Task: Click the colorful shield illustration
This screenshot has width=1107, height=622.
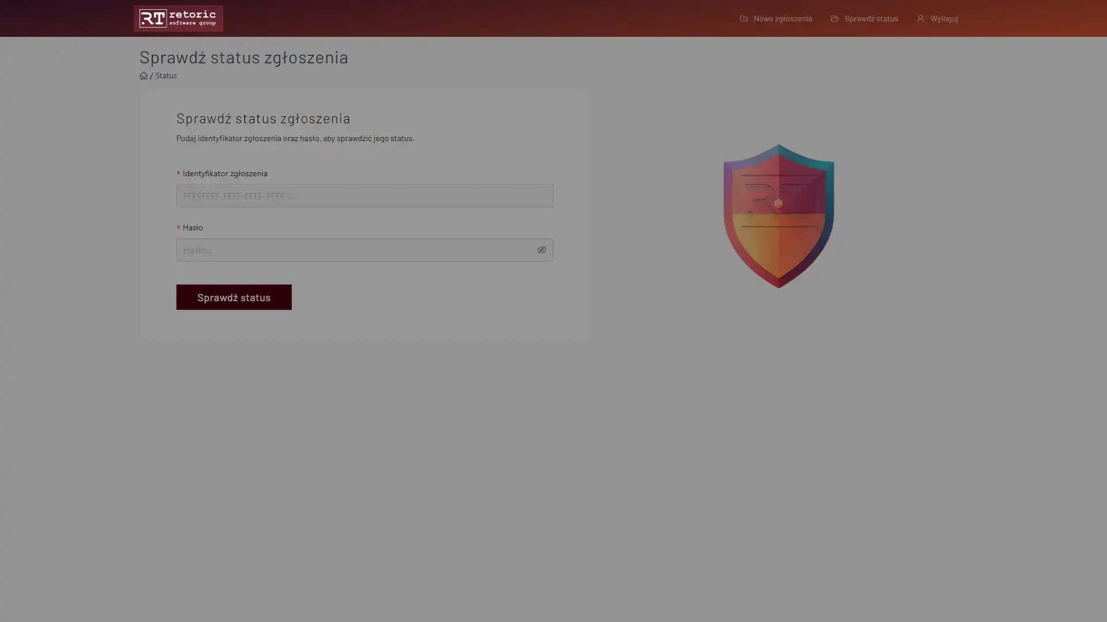Action: [778, 216]
